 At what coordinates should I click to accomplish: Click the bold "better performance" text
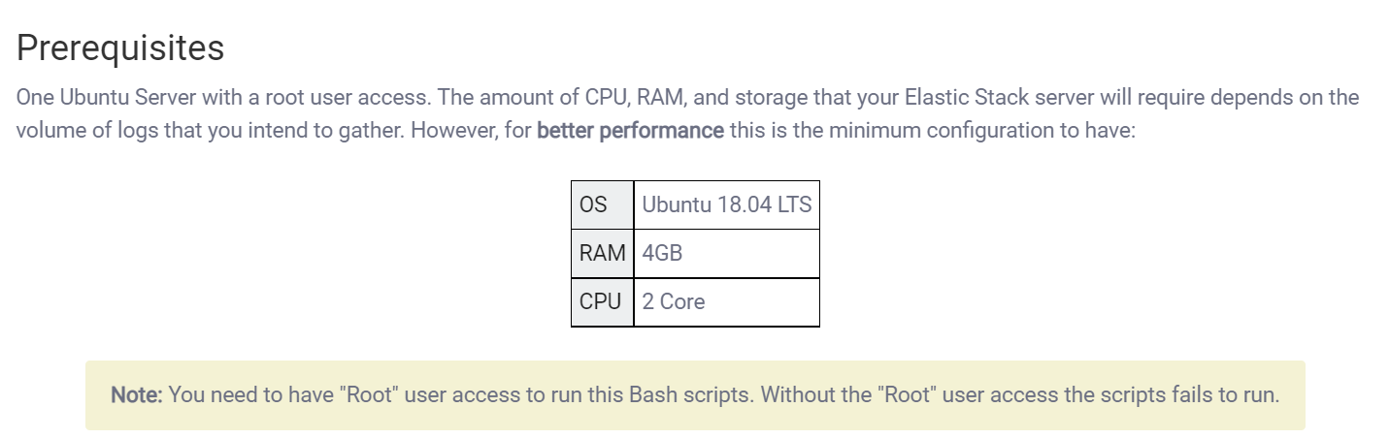coord(630,130)
